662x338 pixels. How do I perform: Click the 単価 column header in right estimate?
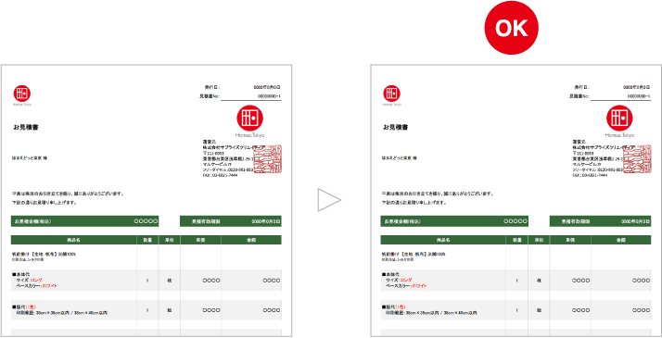(x=570, y=240)
